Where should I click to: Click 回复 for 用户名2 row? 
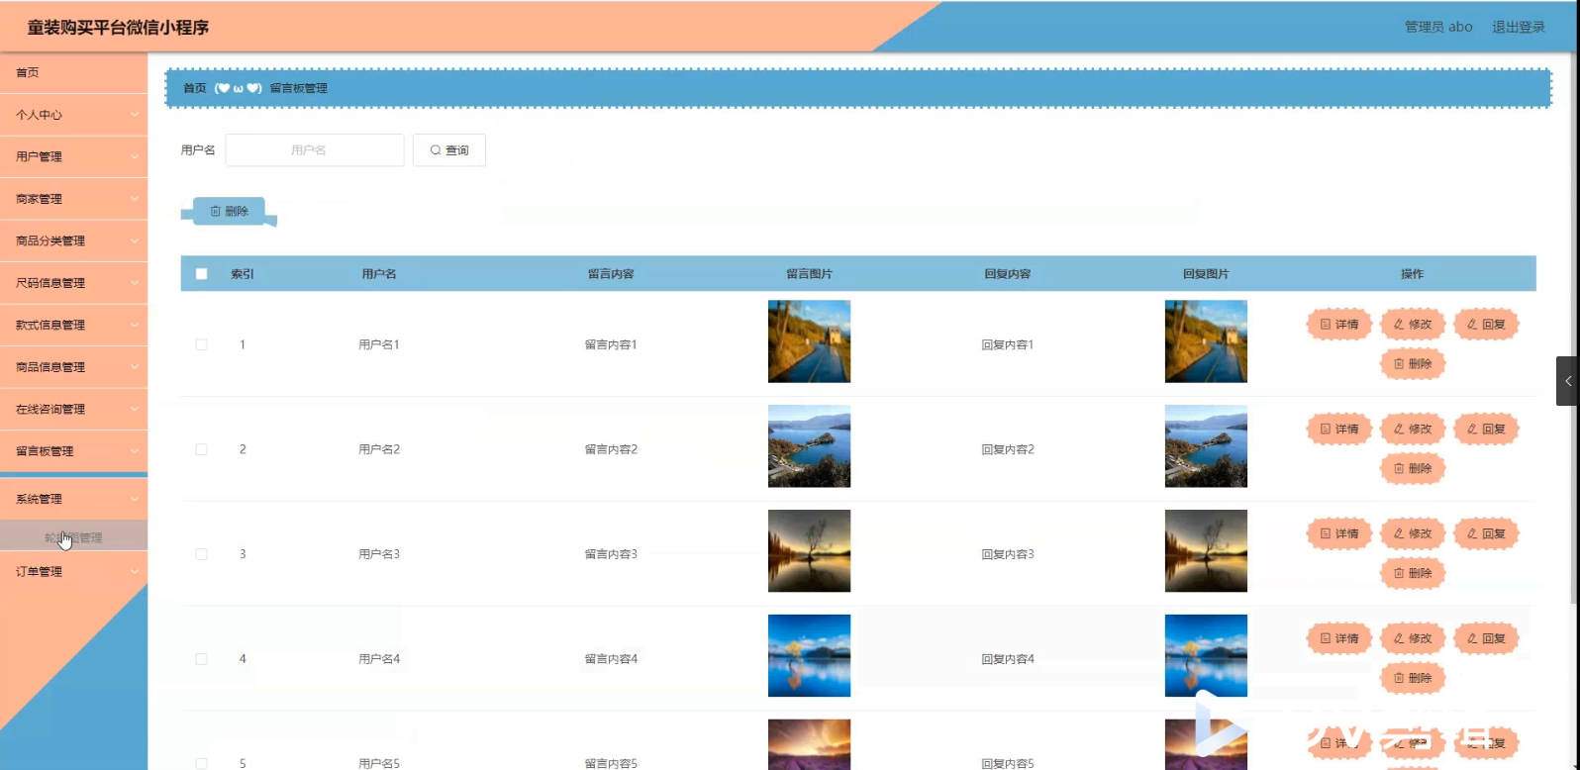pyautogui.click(x=1486, y=430)
